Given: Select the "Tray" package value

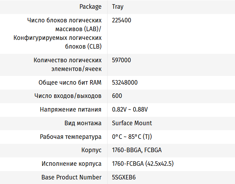Looking at the screenshot, I should (118, 7).
